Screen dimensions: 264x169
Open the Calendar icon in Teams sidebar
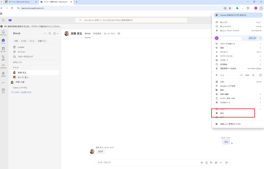[x=3, y=49]
